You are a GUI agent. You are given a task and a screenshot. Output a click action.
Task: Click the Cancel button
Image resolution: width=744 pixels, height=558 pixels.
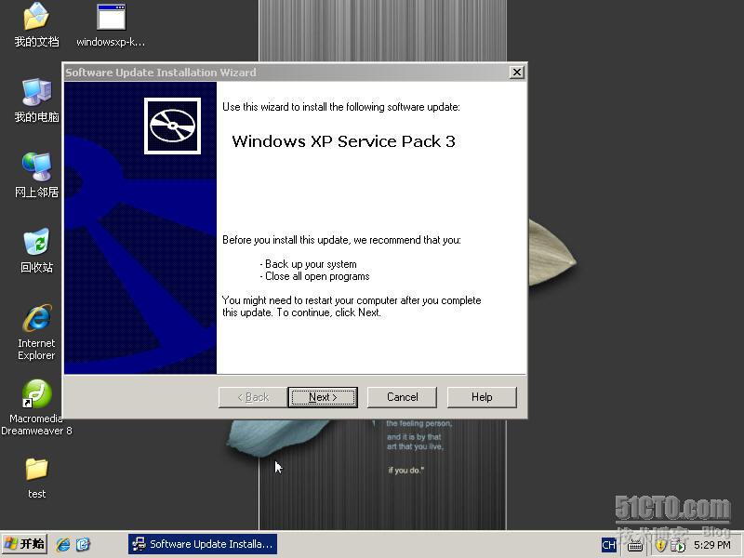402,397
